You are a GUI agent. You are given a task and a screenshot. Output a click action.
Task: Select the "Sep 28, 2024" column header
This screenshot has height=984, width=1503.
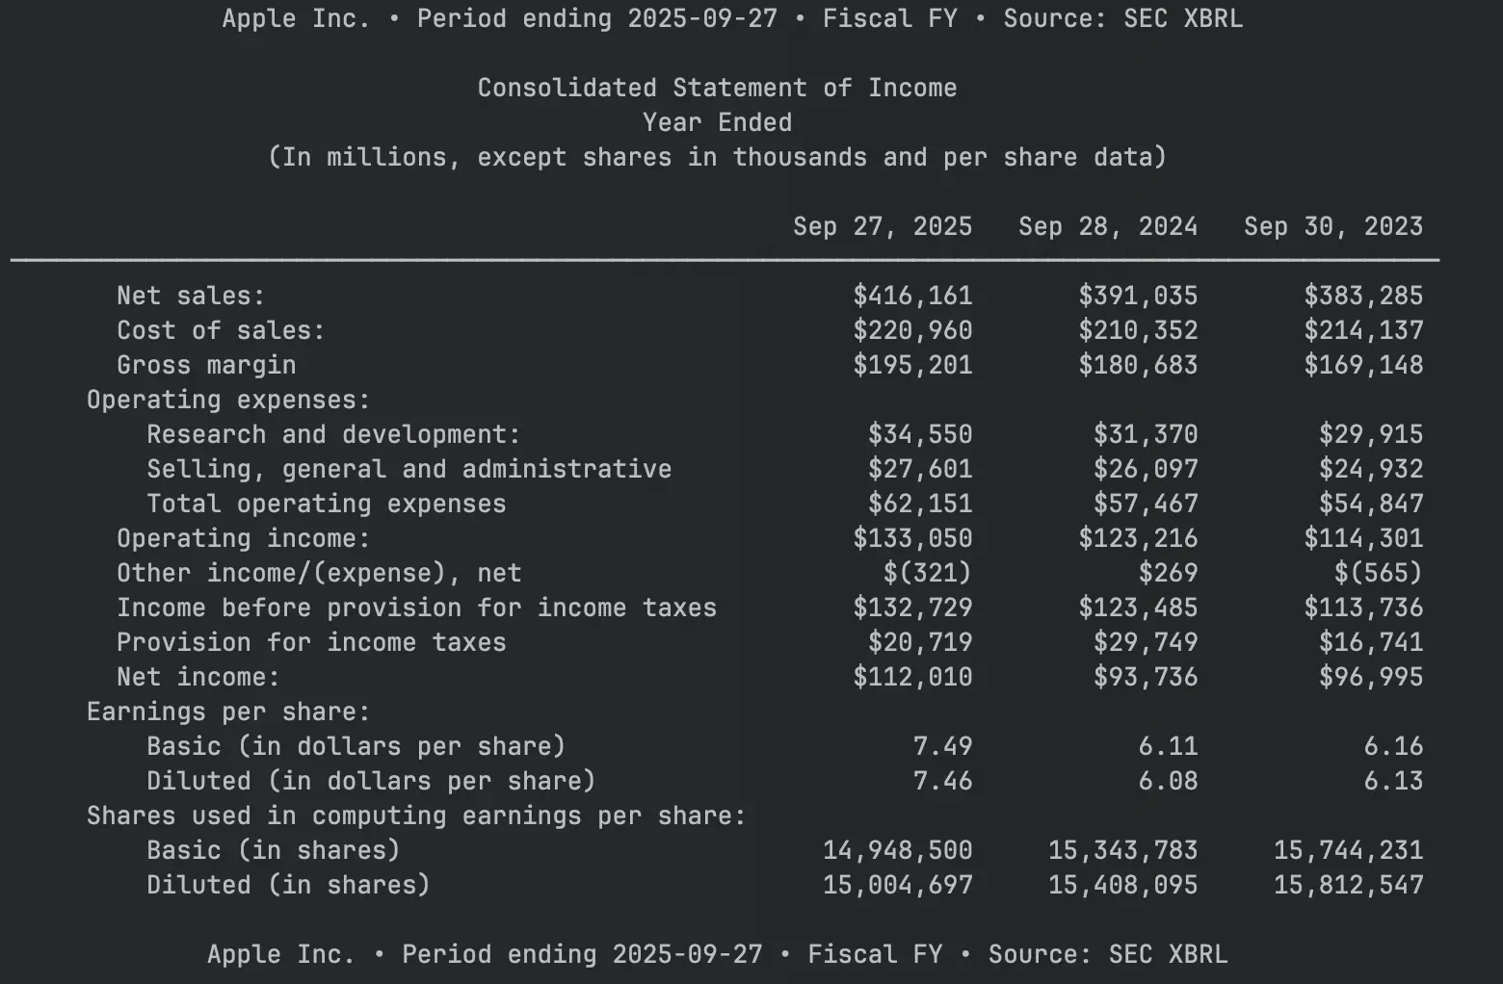tap(1108, 226)
